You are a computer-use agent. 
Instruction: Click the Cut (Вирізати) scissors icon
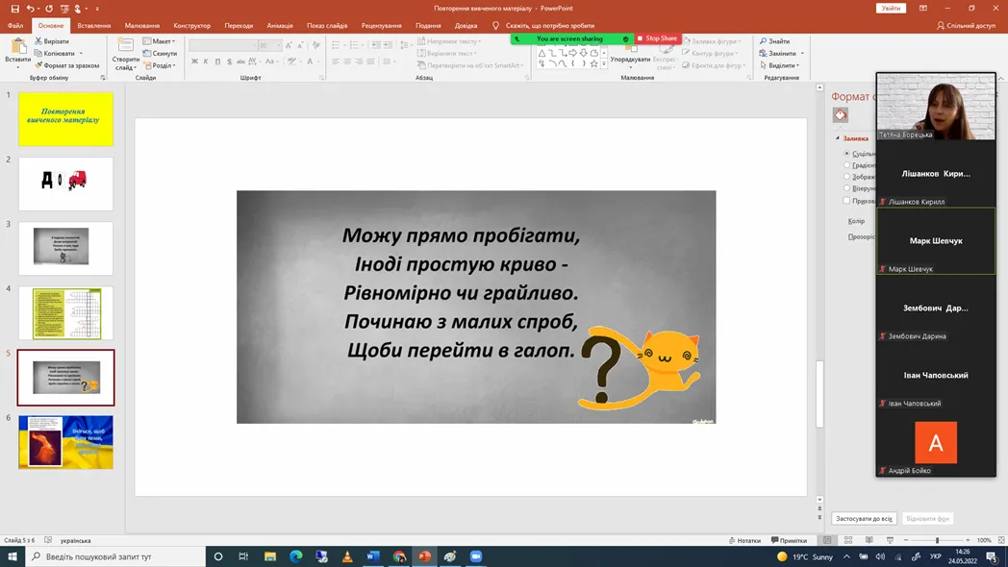click(x=38, y=41)
